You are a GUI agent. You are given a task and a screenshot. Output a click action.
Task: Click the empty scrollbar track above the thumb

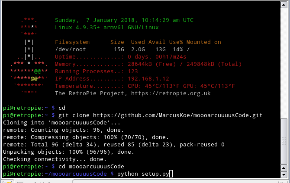pyautogui.click(x=284, y=62)
